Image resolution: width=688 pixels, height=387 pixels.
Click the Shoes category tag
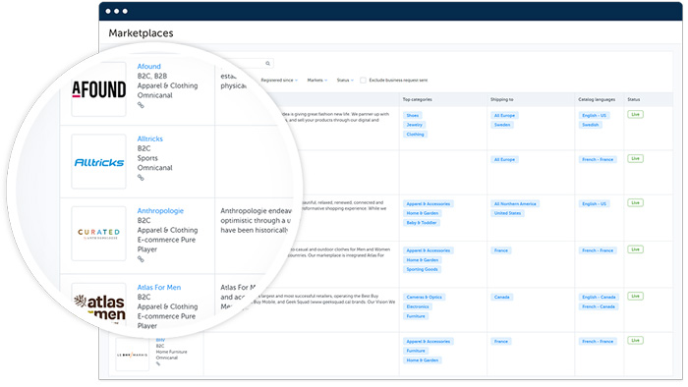pyautogui.click(x=413, y=115)
